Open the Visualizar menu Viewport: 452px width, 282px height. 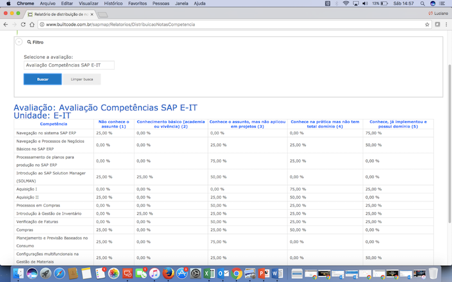pyautogui.click(x=89, y=3)
